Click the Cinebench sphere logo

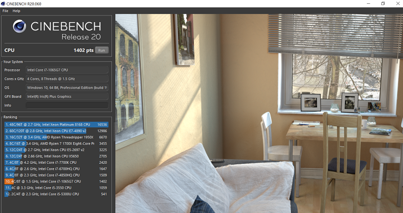(x=19, y=26)
